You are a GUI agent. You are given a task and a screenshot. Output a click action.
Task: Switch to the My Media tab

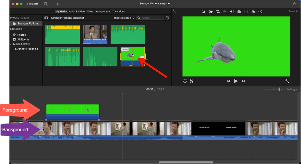61,12
